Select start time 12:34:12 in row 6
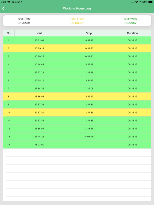The image size is (154, 205). (39, 80)
